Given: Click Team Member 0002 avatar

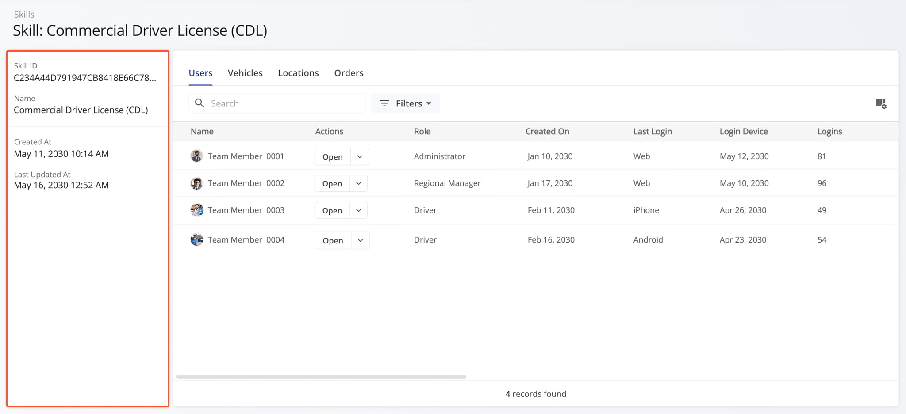Looking at the screenshot, I should 196,183.
